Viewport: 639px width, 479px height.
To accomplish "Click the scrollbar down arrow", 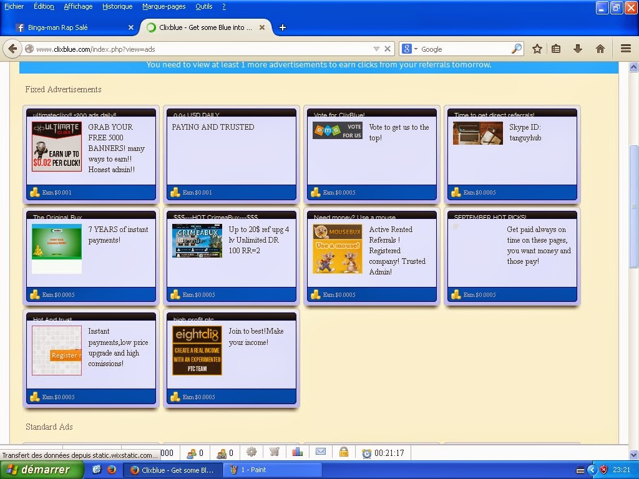I will (633, 455).
